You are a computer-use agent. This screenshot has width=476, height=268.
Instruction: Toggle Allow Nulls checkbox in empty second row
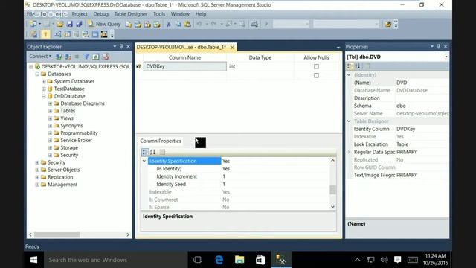click(x=316, y=75)
